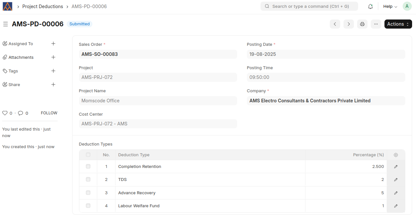Edit the Completion Retention row pencil
Image resolution: width=416 pixels, height=217 pixels.
pyautogui.click(x=396, y=167)
